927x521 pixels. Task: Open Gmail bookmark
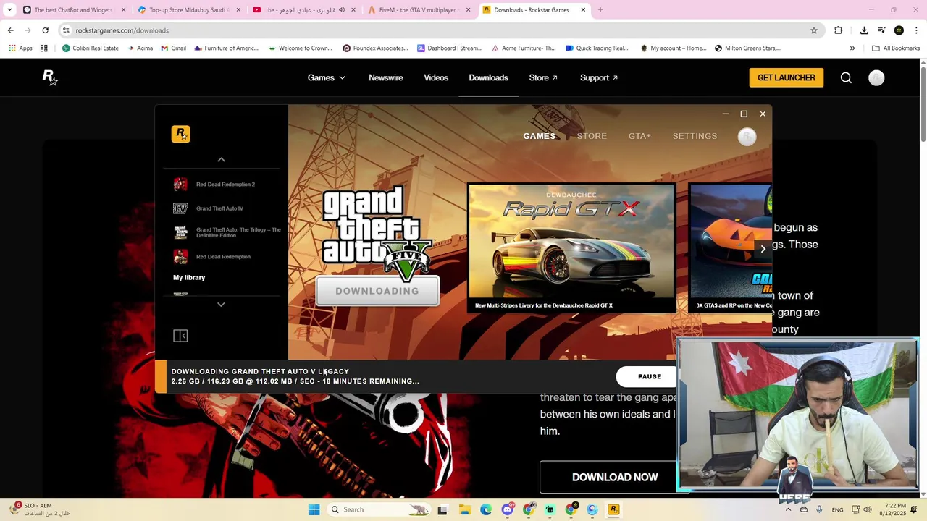[173, 48]
